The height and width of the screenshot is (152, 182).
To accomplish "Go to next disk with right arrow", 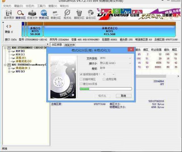I will [11, 26].
